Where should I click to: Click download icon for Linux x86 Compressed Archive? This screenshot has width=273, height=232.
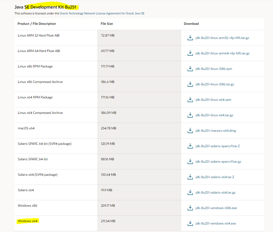click(190, 84)
